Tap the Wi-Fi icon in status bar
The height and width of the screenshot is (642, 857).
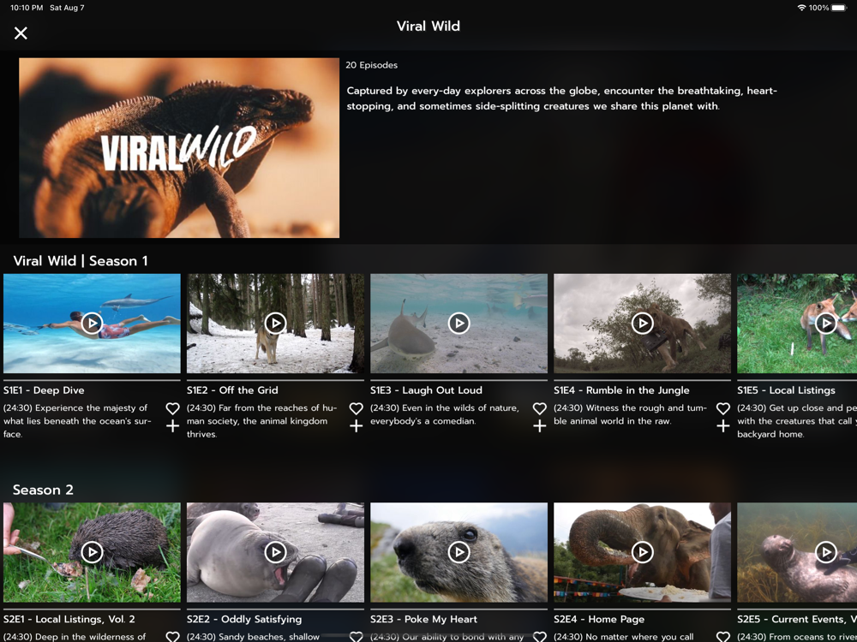(x=802, y=8)
